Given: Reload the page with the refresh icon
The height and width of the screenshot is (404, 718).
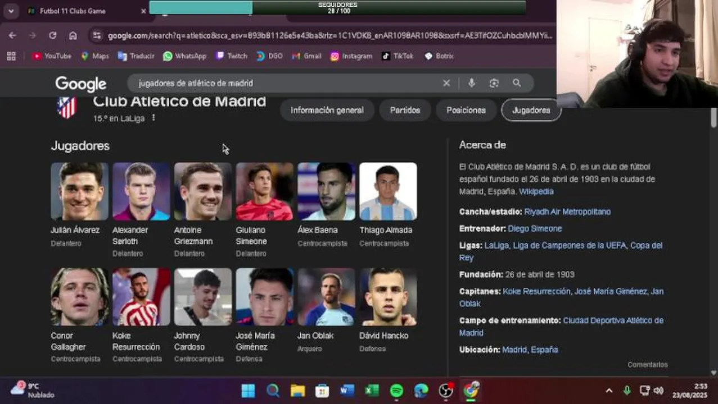Looking at the screenshot, I should (x=52, y=35).
